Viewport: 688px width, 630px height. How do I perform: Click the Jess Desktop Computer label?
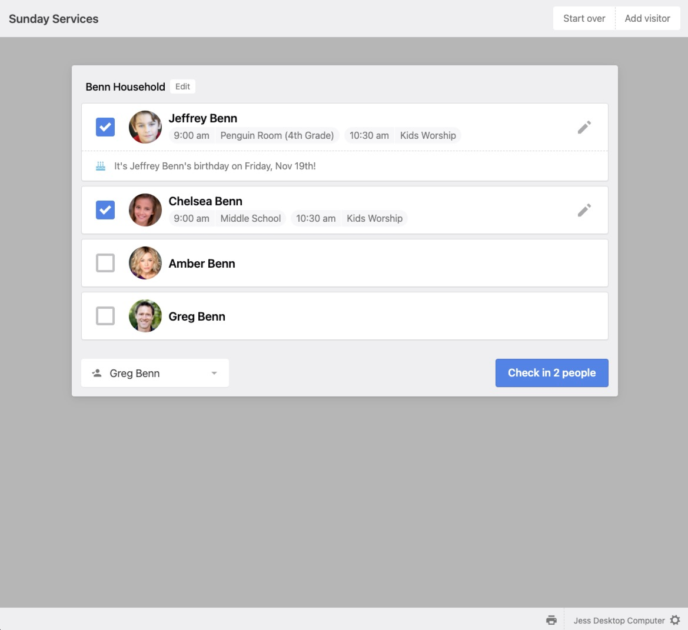tap(619, 621)
